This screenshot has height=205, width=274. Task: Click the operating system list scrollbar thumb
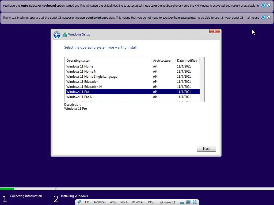coord(202,73)
